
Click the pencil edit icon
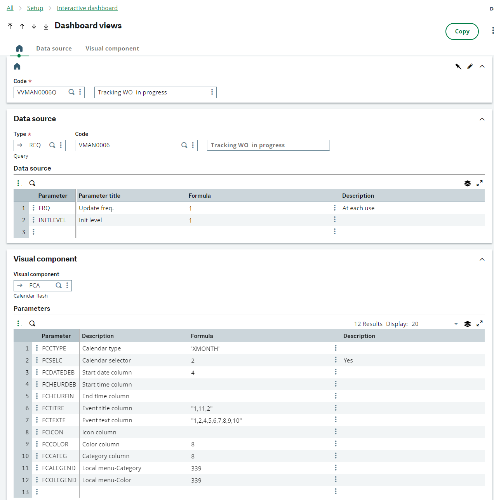(470, 66)
